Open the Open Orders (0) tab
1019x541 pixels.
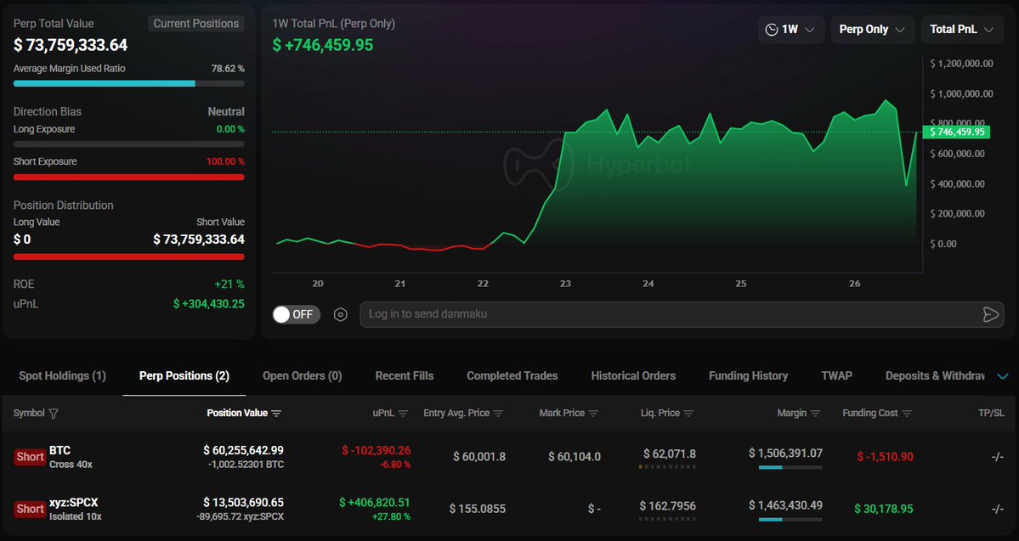[303, 375]
